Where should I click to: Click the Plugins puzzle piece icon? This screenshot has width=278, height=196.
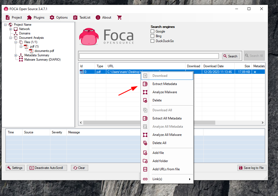pyautogui.click(x=29, y=17)
